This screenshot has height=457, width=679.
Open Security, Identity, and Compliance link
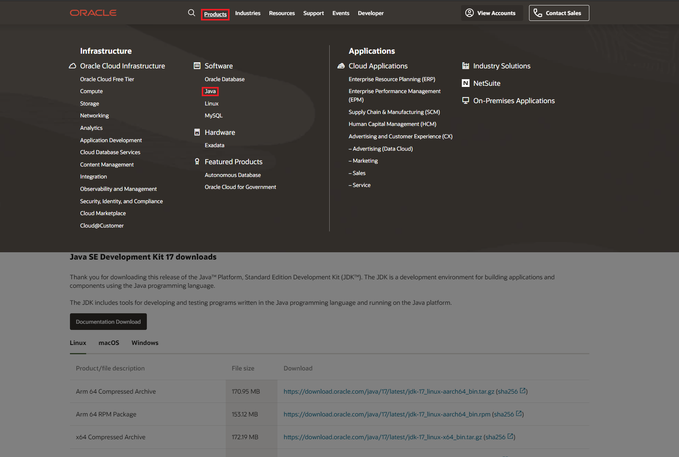coord(121,201)
